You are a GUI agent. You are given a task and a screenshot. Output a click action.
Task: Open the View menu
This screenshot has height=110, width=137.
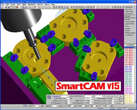19,5
